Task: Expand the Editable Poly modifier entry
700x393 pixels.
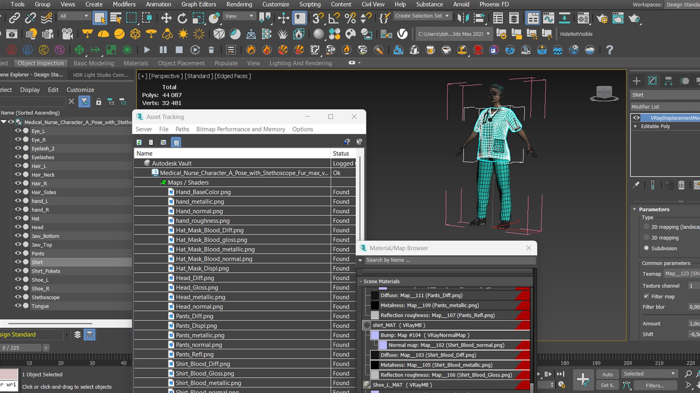Action: tap(635, 126)
